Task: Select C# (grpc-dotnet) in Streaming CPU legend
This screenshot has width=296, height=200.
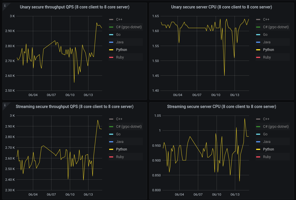Action: pyautogui.click(x=276, y=127)
